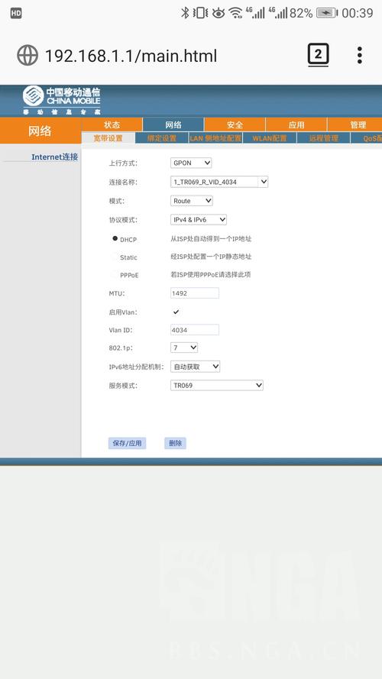Switch to the 安全 tab
The width and height of the screenshot is (382, 679).
tap(235, 124)
